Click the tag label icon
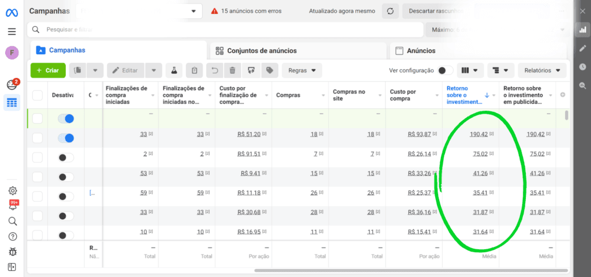Image resolution: width=591 pixels, height=277 pixels. pos(268,70)
